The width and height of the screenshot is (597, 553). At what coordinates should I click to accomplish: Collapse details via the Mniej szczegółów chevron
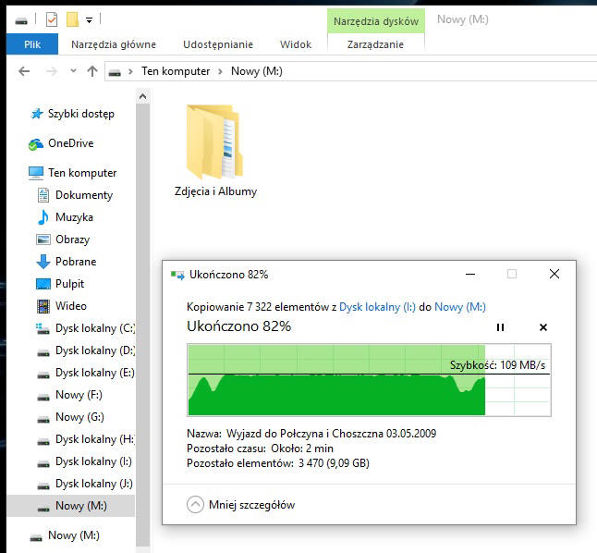[195, 505]
